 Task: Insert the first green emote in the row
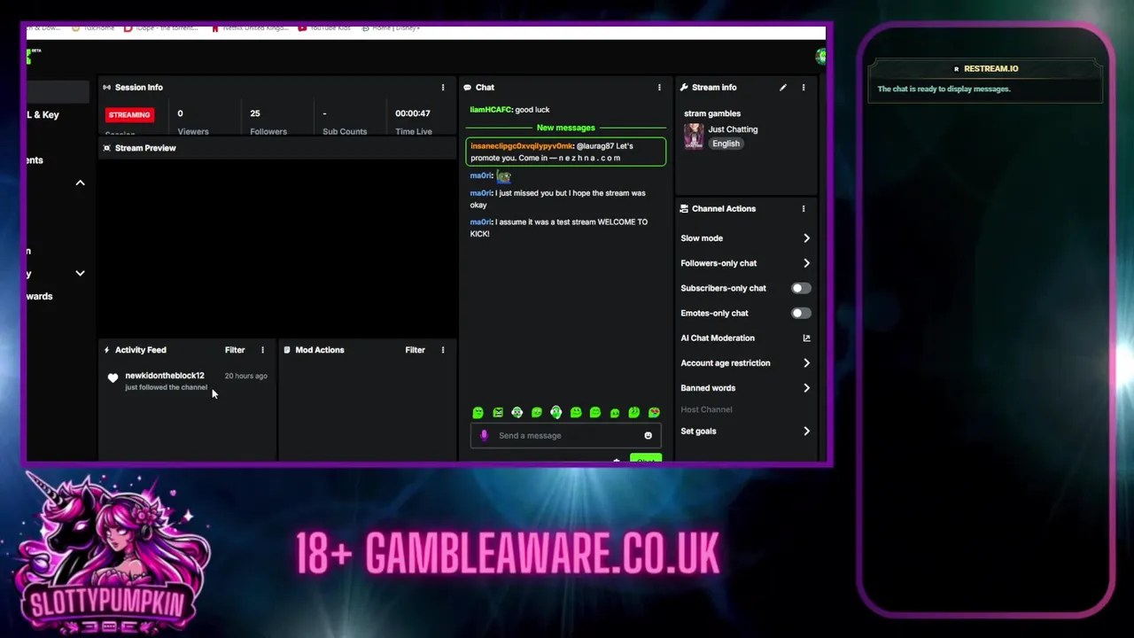pos(478,413)
